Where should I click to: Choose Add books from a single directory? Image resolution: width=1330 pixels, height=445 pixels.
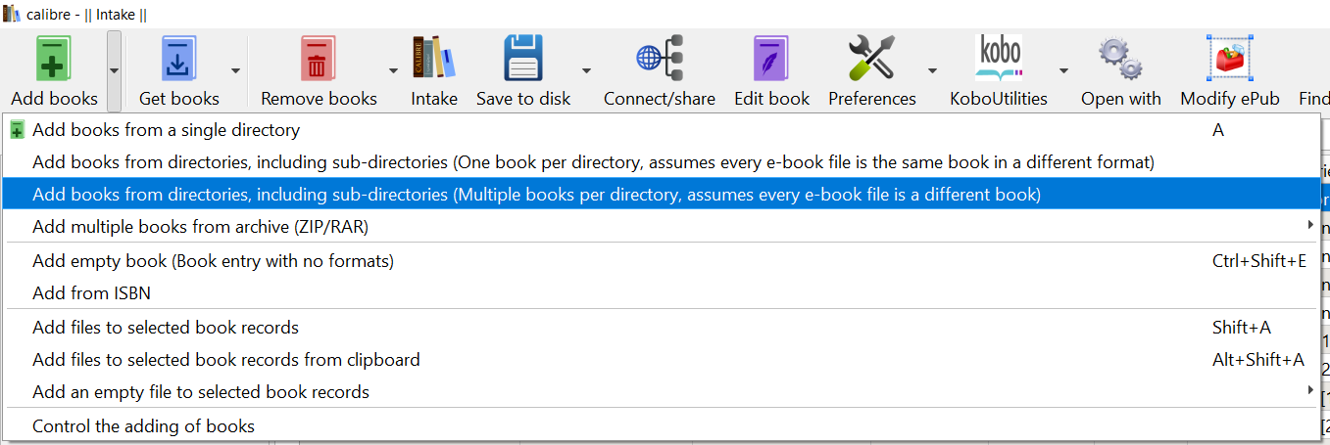coord(166,130)
